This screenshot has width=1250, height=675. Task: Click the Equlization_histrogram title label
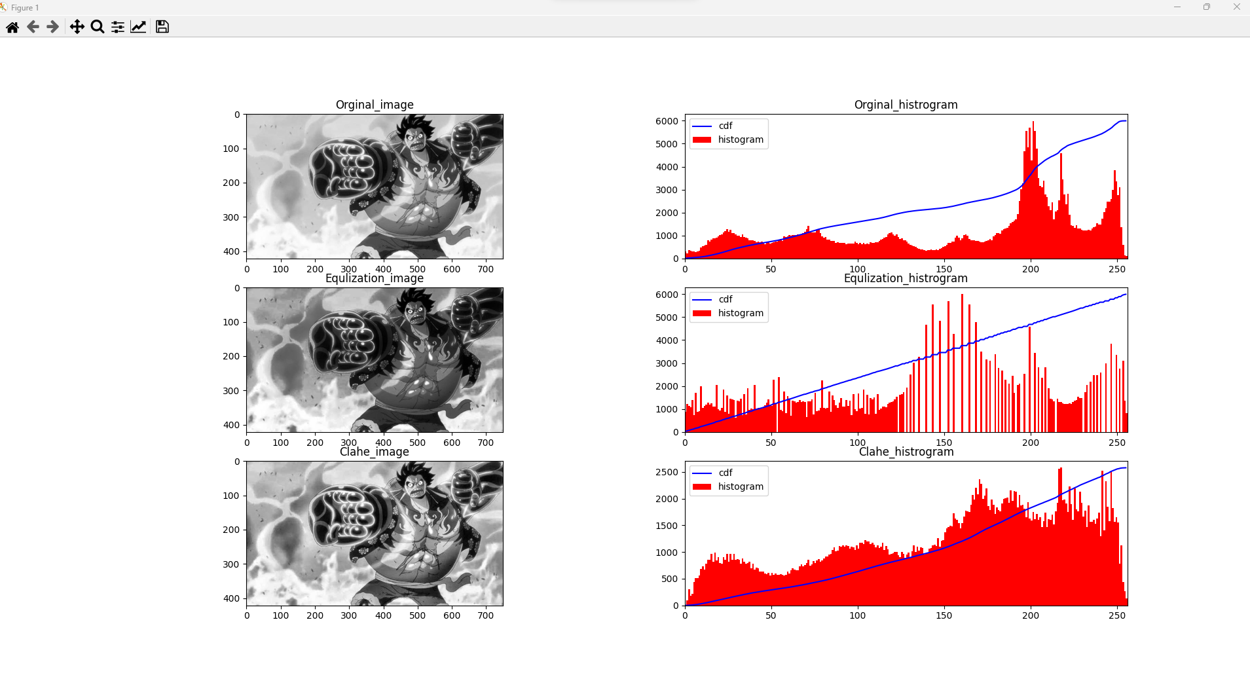[905, 278]
